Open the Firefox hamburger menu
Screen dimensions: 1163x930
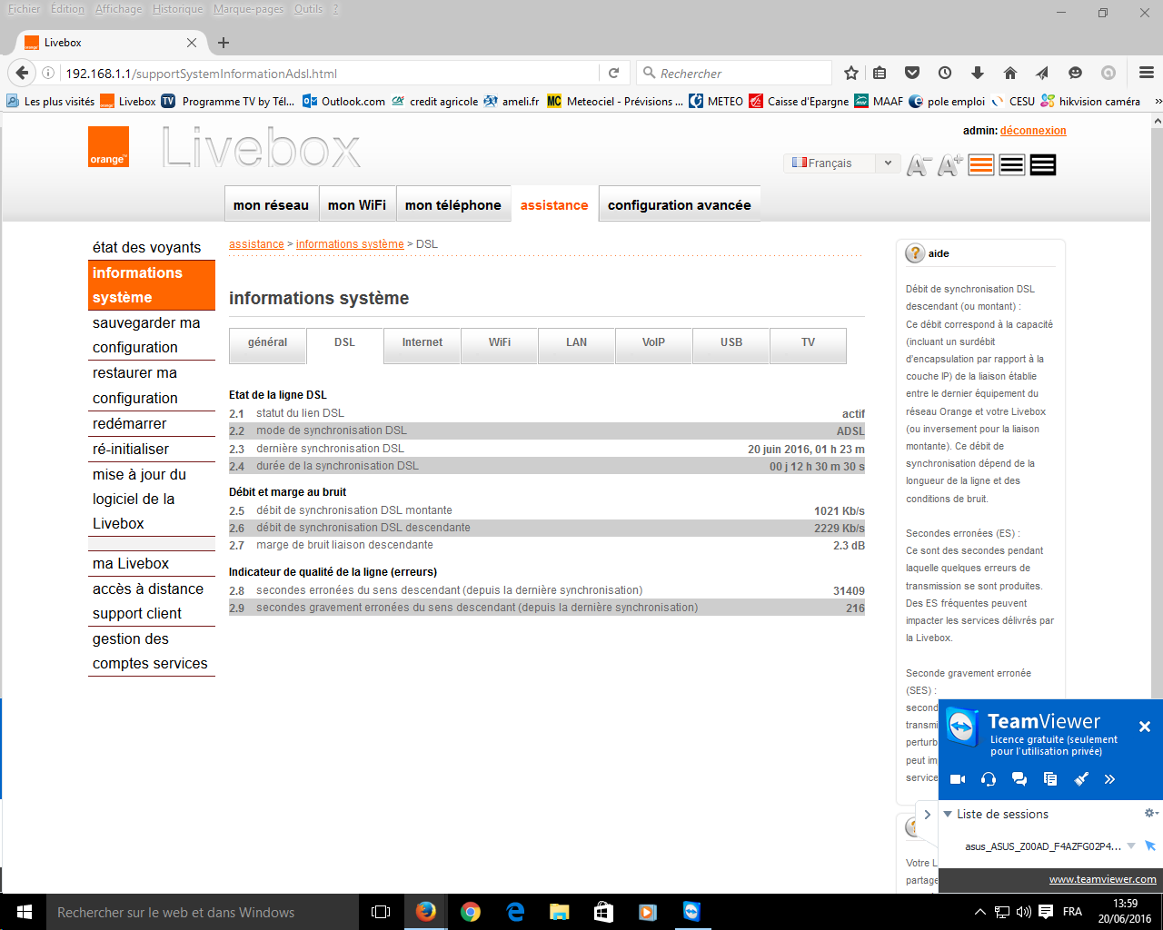[x=1147, y=73]
